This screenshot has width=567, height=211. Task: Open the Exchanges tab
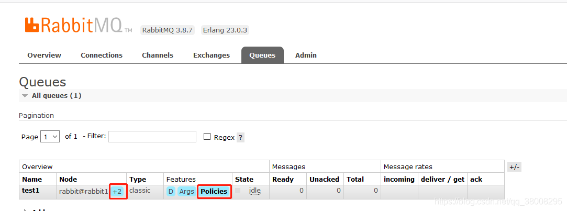212,55
